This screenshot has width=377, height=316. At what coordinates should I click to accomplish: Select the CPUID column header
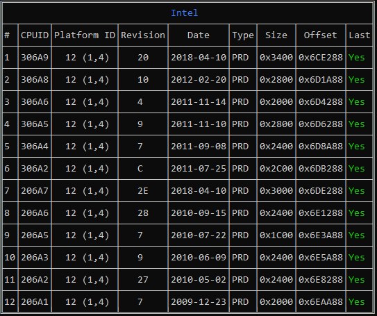click(35, 35)
